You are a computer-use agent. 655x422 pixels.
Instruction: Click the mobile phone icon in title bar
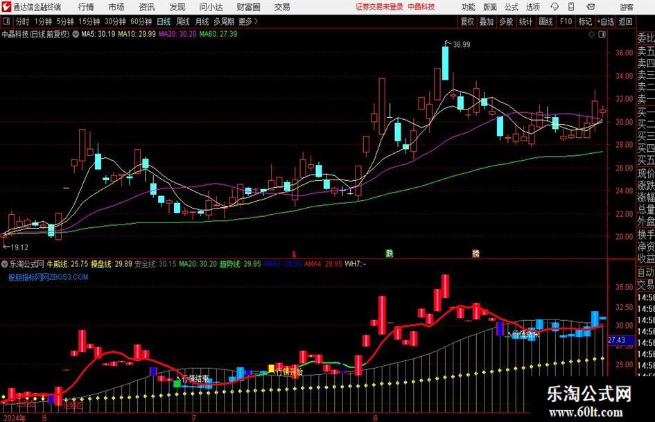(x=571, y=7)
